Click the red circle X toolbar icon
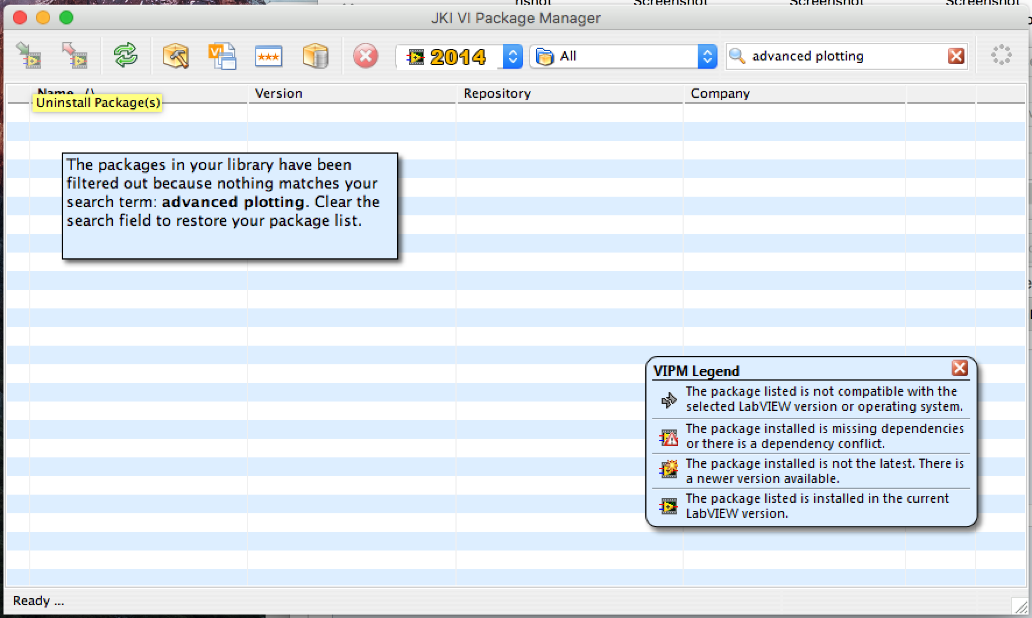Viewport: 1032px width, 618px height. point(366,56)
